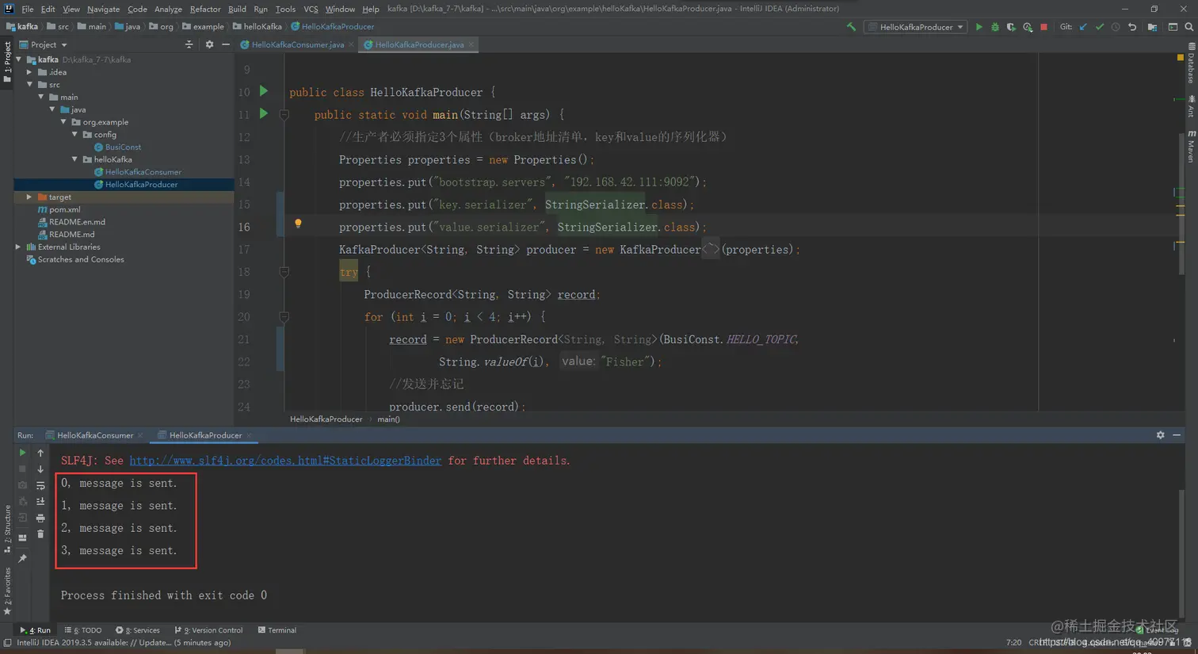Run HelloKafkaProducer from the top toolbar
1198x654 pixels.
(979, 27)
